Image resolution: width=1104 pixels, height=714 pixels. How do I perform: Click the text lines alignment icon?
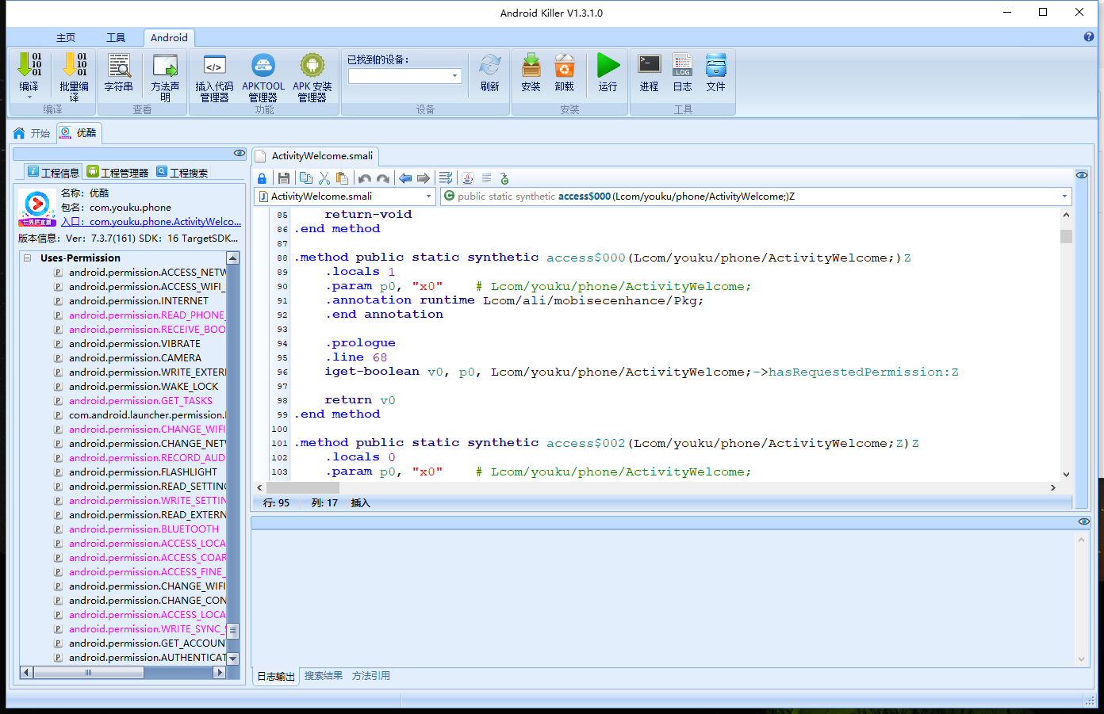pyautogui.click(x=487, y=178)
